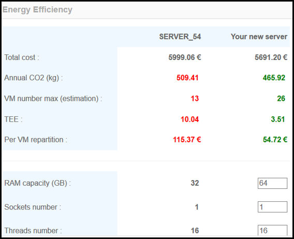The width and height of the screenshot is (294, 239).
Task: Click the Annual CO2 (kg) label
Action: pyautogui.click(x=33, y=78)
